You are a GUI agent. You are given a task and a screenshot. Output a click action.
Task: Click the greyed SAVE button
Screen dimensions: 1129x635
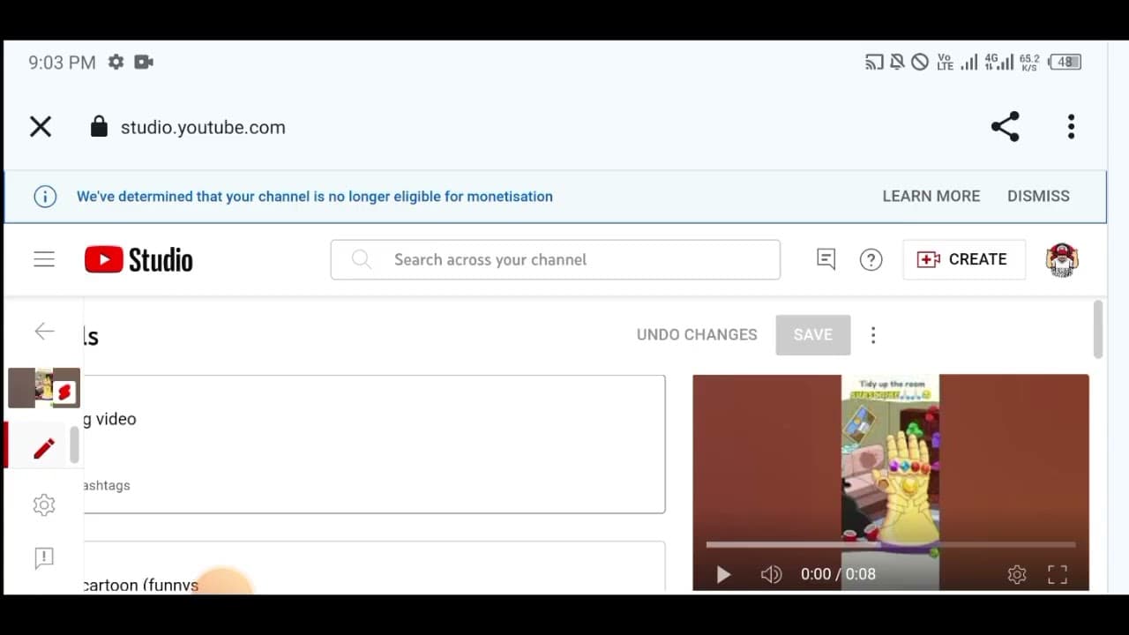813,335
